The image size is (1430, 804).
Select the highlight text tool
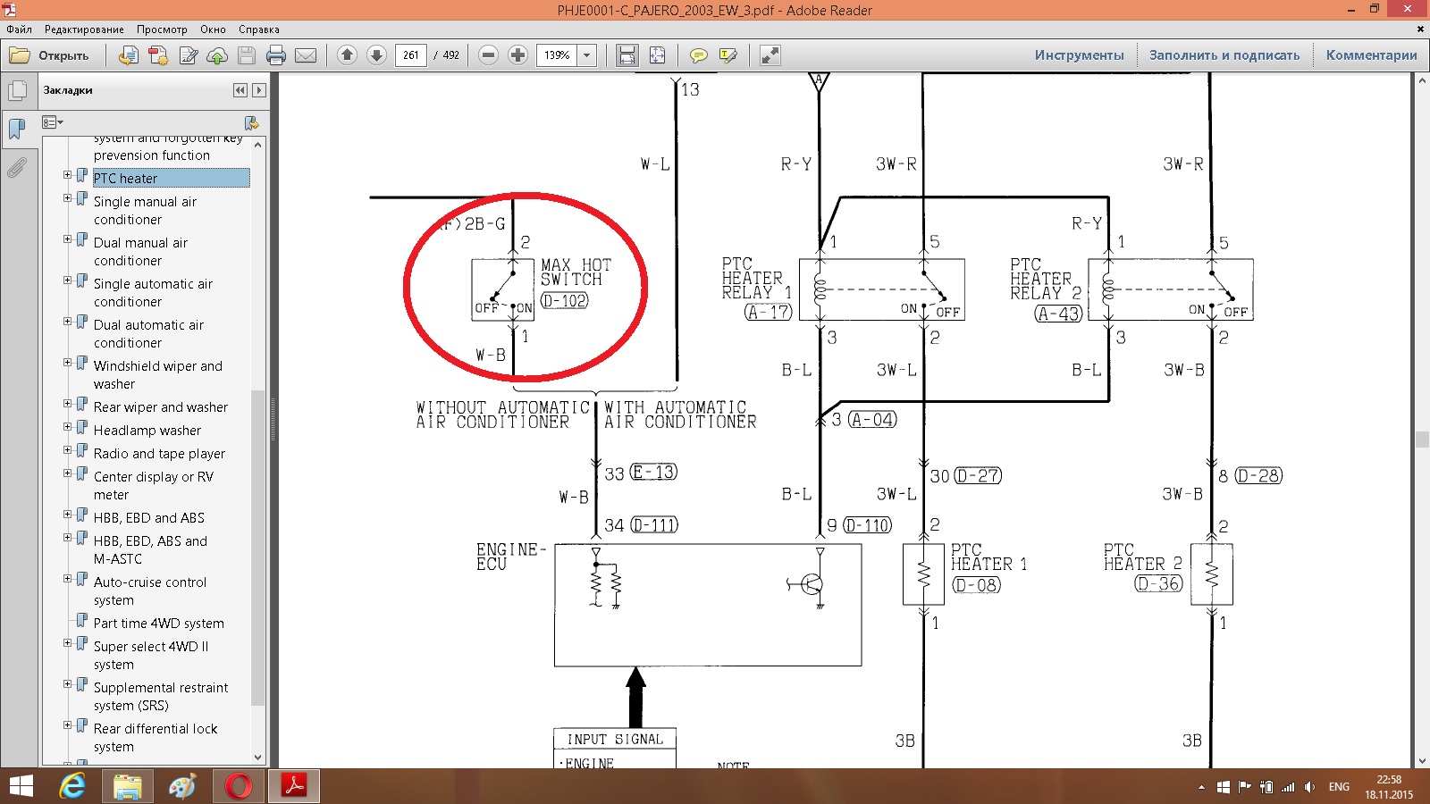[728, 55]
